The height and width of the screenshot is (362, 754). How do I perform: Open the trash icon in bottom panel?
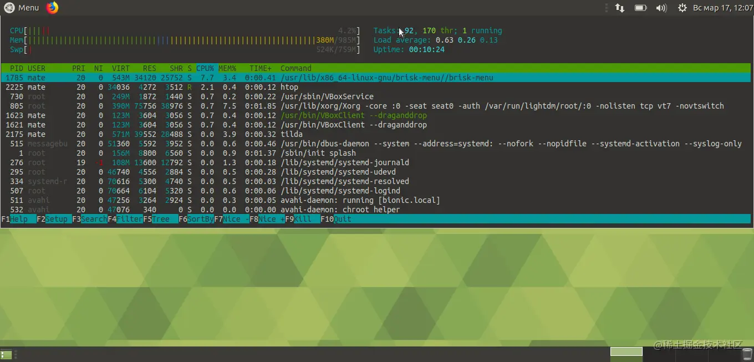point(747,355)
